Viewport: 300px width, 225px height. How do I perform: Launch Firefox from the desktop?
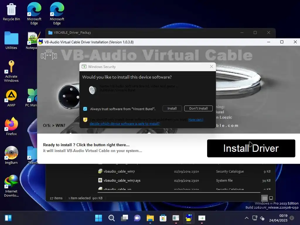11,127
